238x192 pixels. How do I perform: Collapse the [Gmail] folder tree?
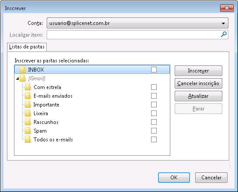click(17, 79)
